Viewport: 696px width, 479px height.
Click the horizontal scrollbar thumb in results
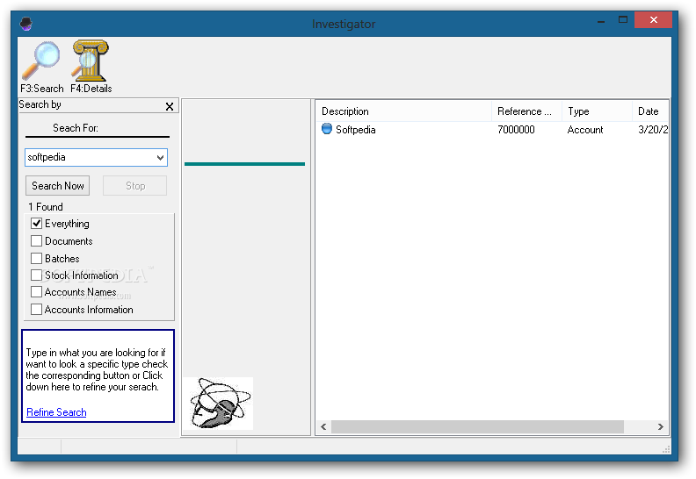click(477, 426)
